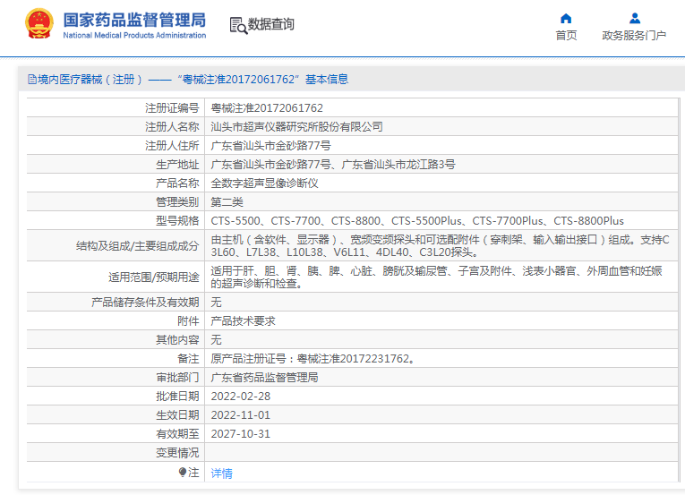This screenshot has height=495, width=685.
Task: Click the 有效期至 label
Action: [177, 434]
